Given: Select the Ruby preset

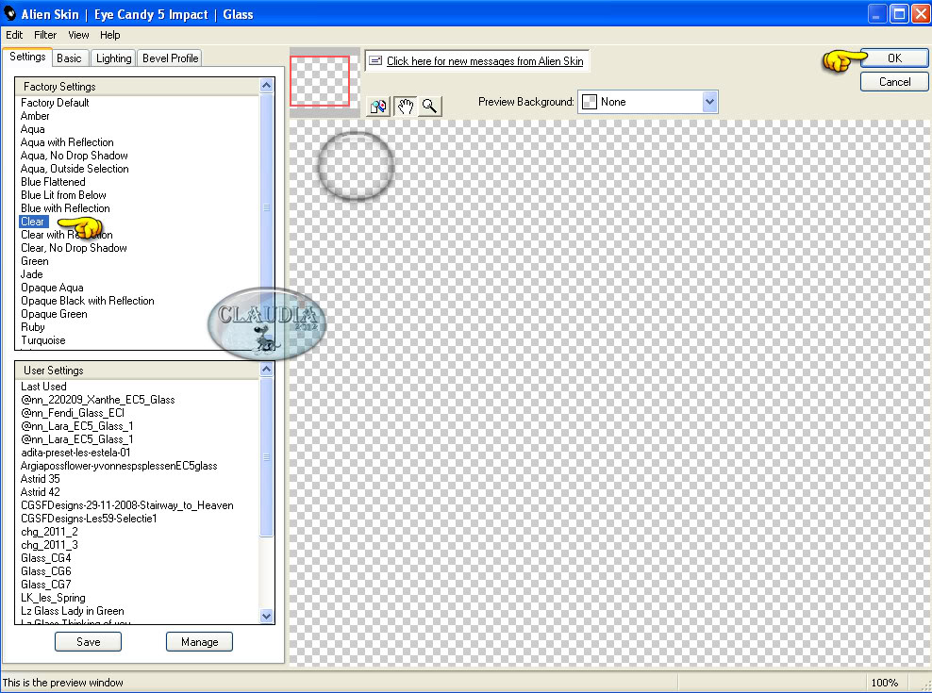Looking at the screenshot, I should pos(33,327).
